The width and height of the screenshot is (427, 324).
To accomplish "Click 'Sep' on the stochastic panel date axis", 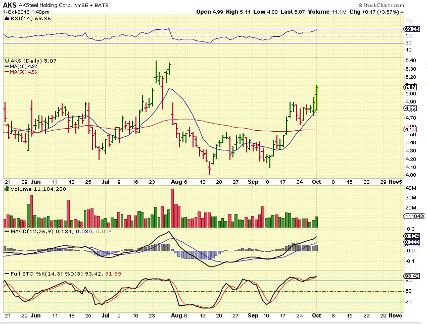I will 253,315.
